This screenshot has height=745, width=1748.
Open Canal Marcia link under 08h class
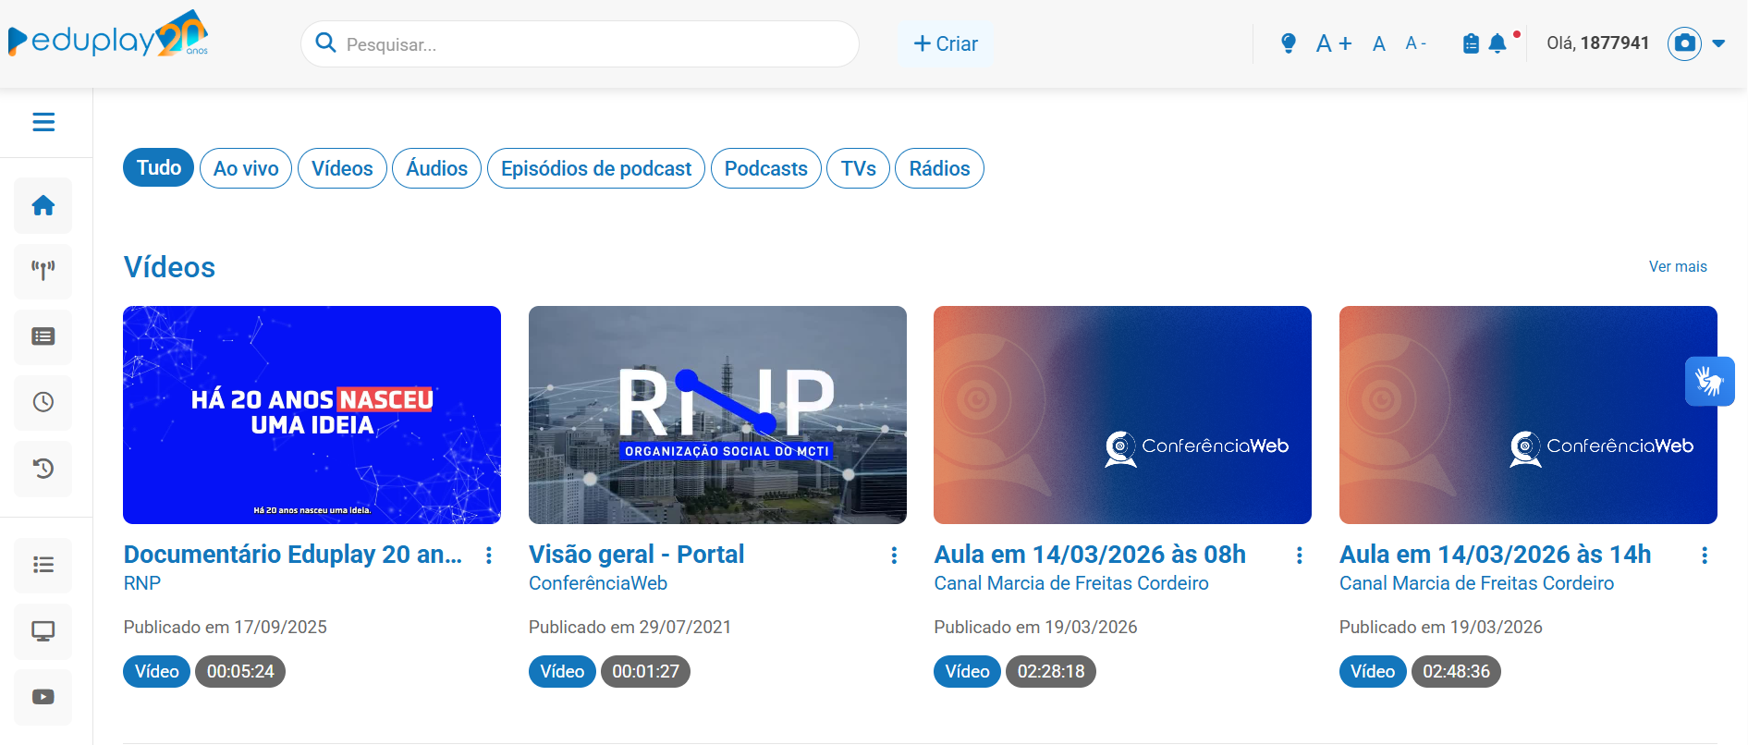[x=1071, y=583]
